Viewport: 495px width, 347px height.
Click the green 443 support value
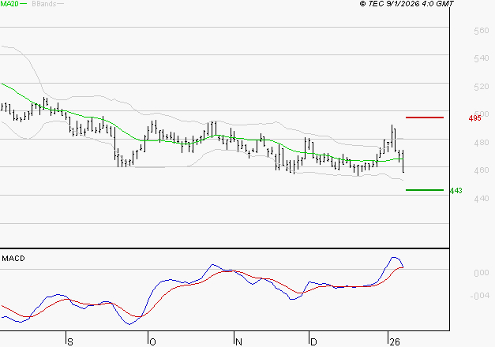(456, 191)
